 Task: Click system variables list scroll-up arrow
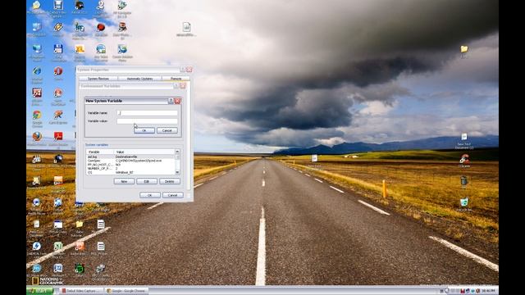[x=177, y=152]
